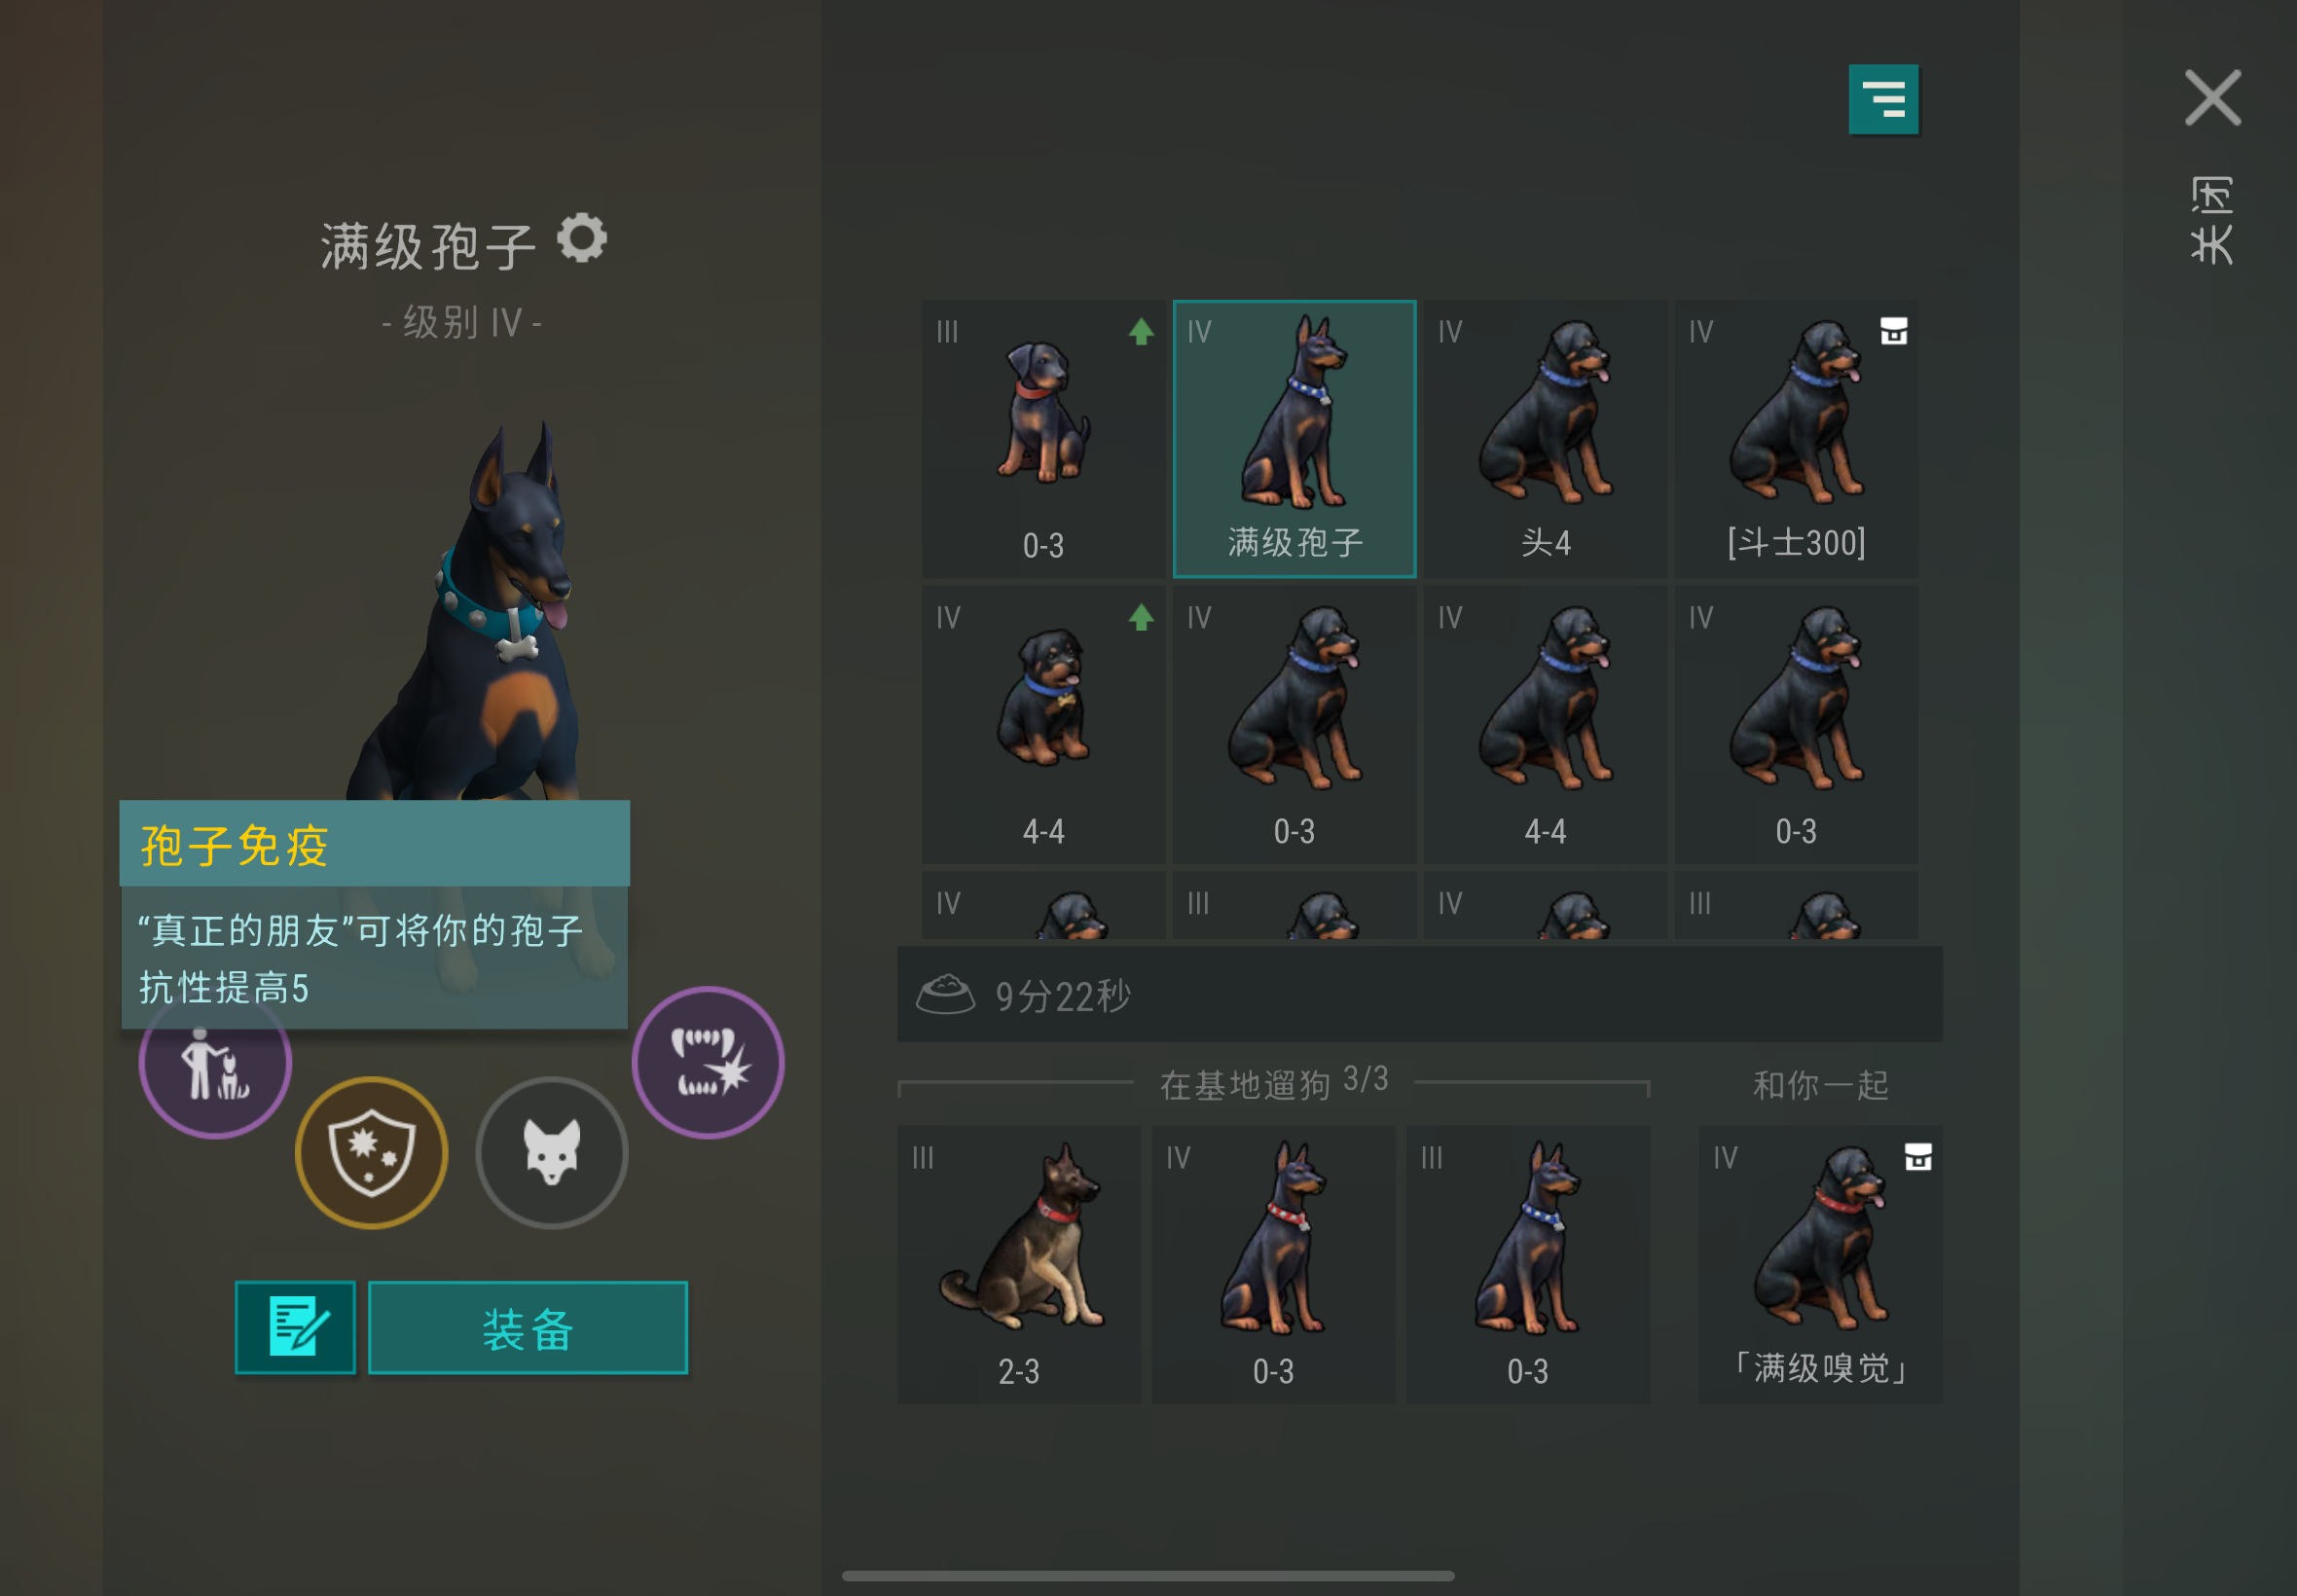
Task: Click the edit note icon button
Action: [x=296, y=1327]
